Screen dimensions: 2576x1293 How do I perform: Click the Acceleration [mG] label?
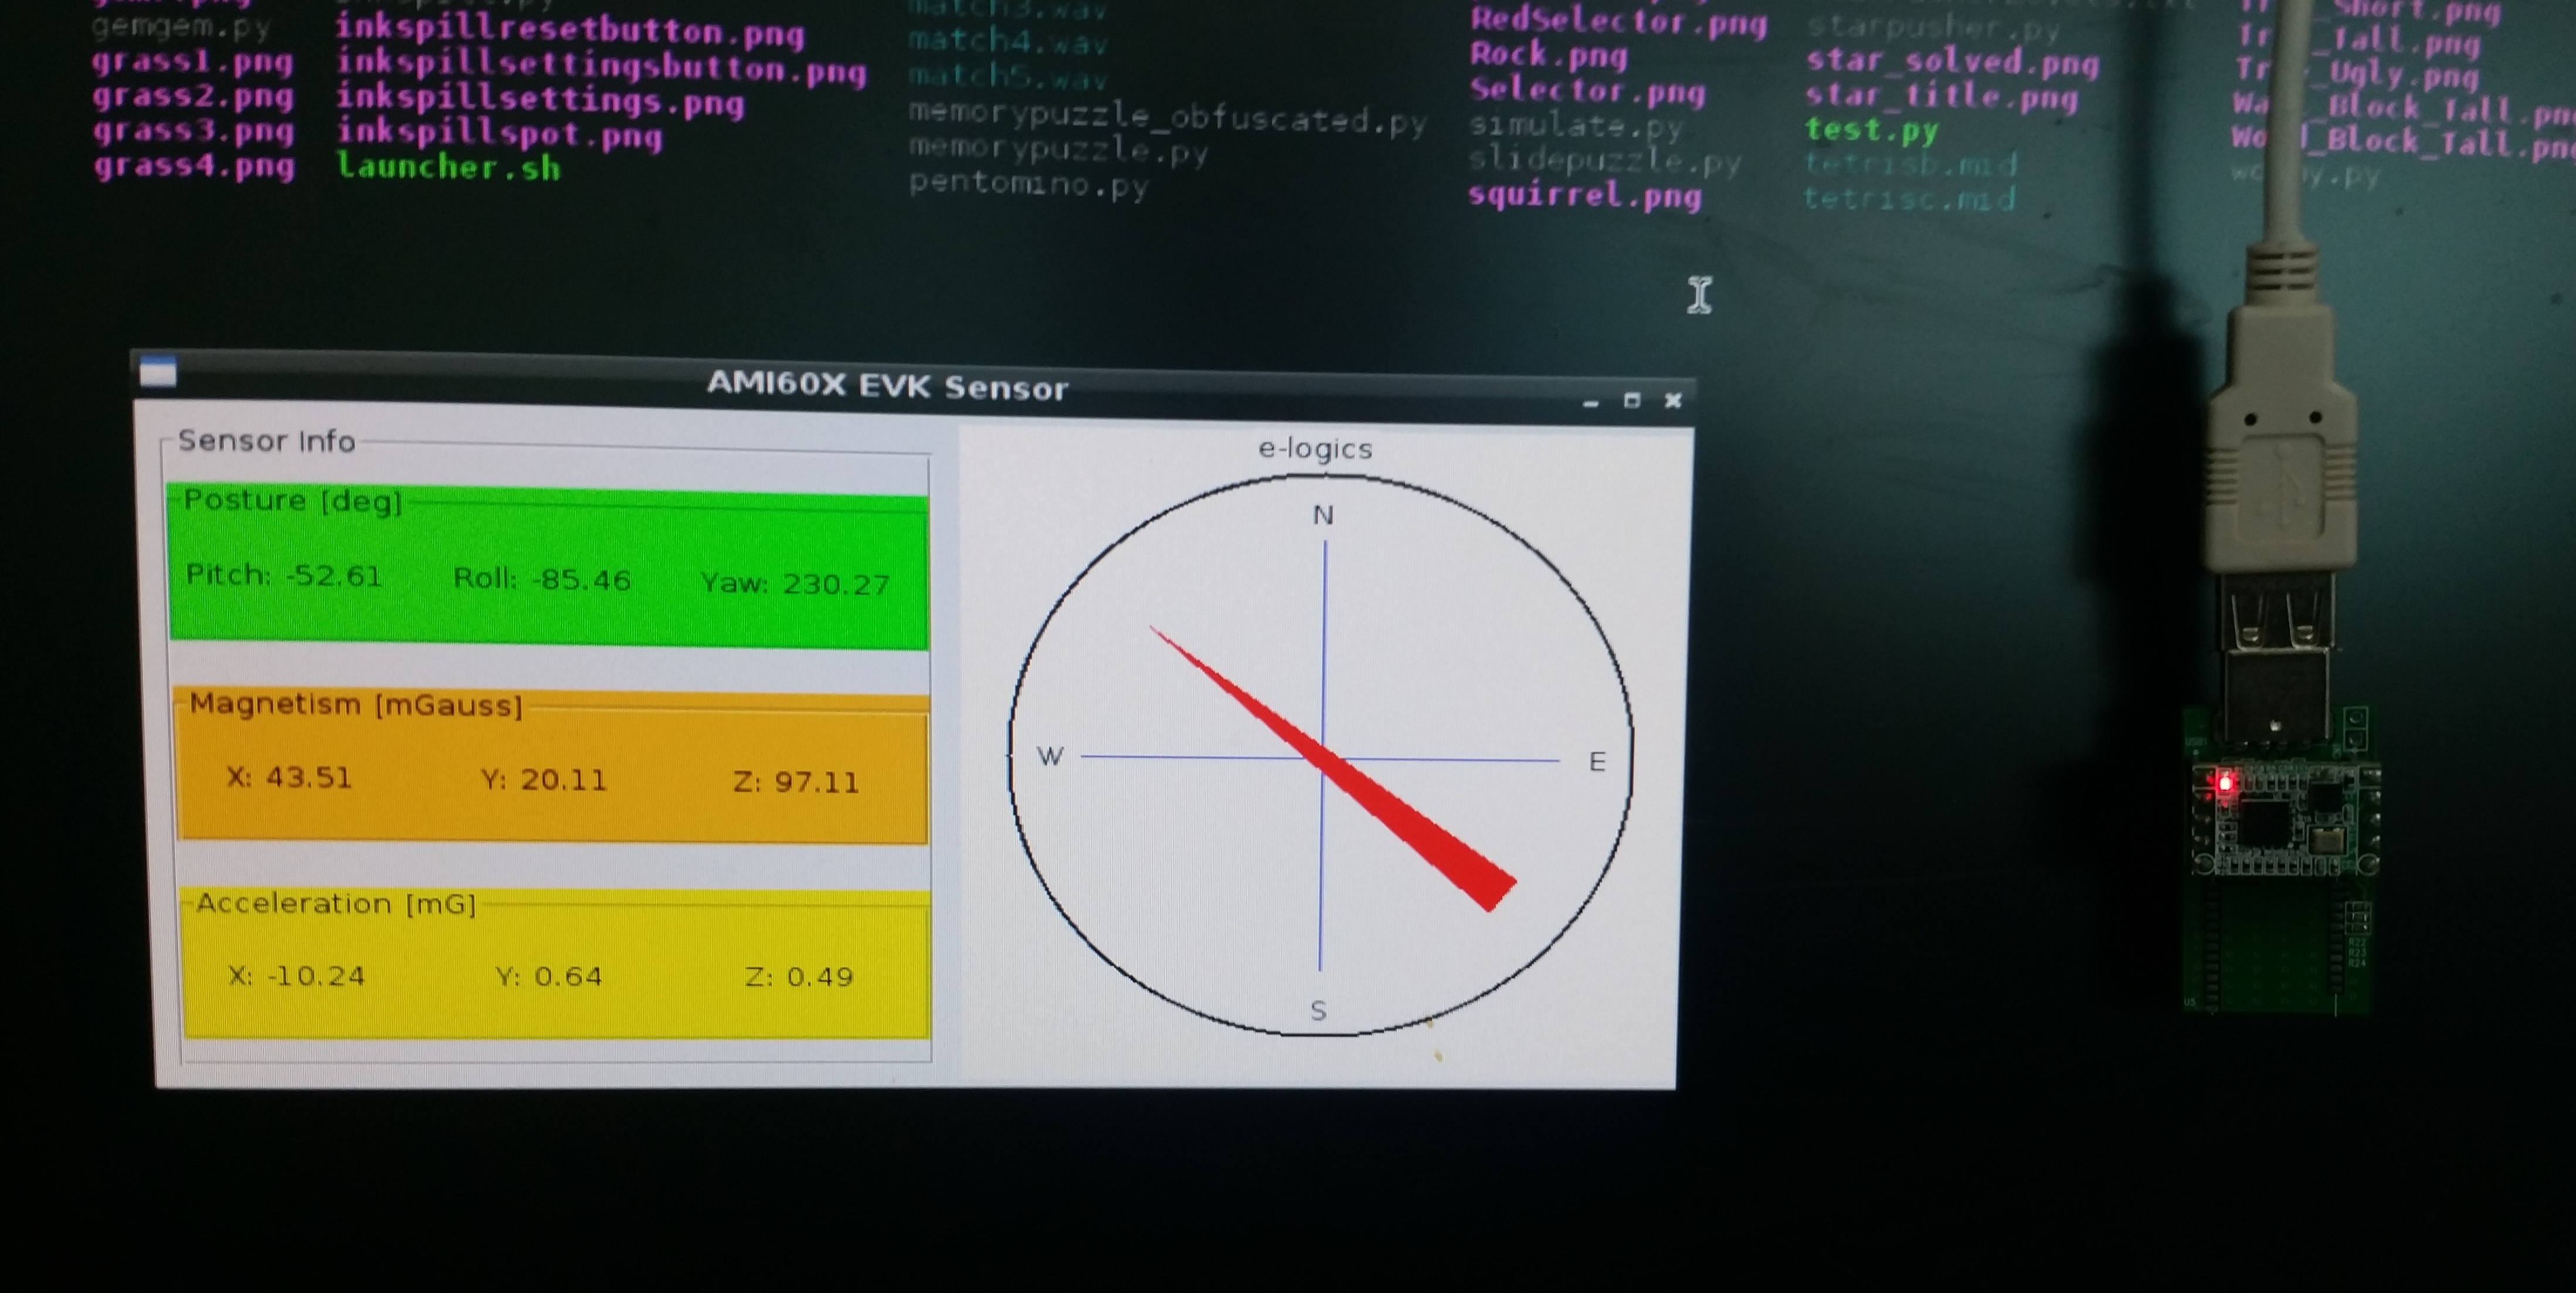pyautogui.click(x=336, y=904)
